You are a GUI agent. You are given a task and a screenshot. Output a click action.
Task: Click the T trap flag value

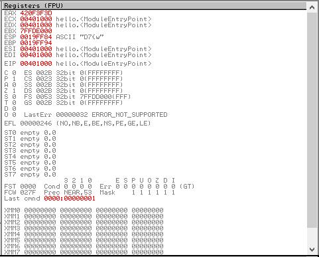(x=14, y=103)
